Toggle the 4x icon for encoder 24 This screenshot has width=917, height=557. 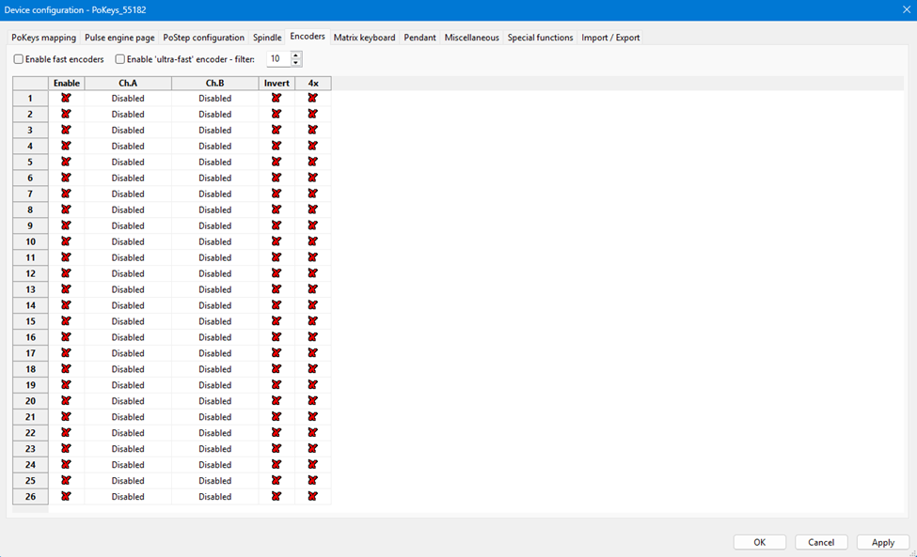pyautogui.click(x=312, y=465)
